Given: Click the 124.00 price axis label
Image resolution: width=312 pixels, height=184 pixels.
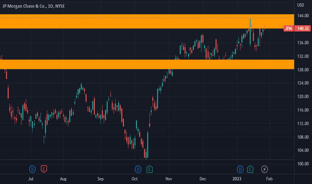Looking at the screenshot, I should (303, 83).
